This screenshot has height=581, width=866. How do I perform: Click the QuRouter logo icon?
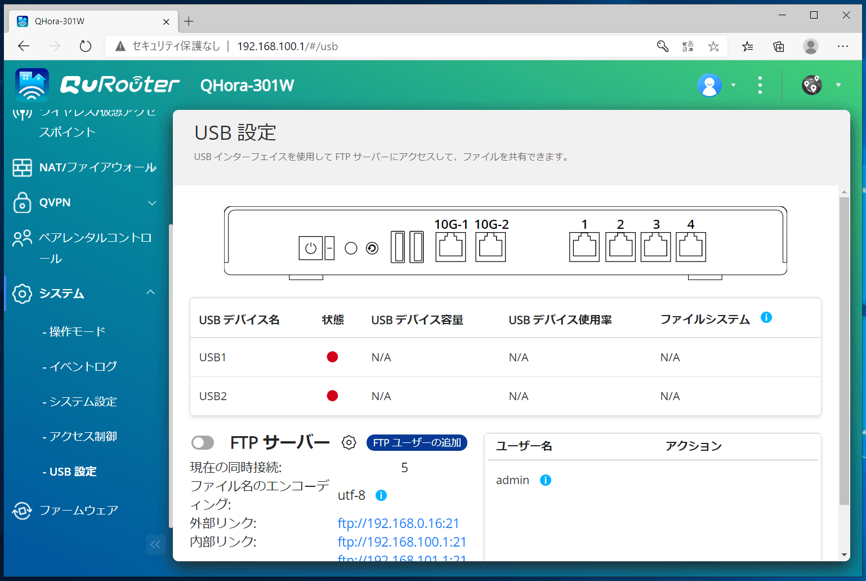pyautogui.click(x=32, y=85)
